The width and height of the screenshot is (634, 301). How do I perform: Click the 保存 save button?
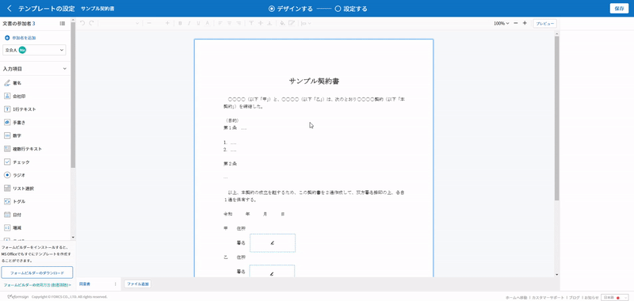point(619,9)
